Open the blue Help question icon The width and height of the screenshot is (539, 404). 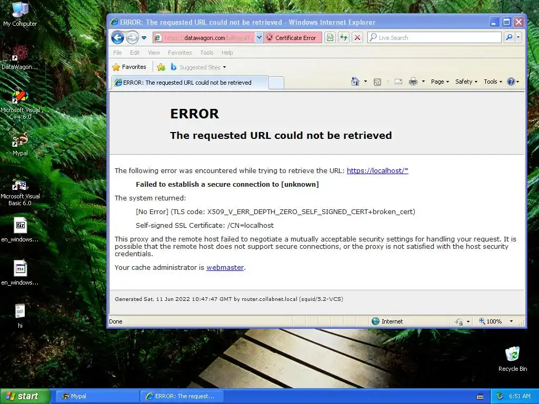click(x=511, y=82)
